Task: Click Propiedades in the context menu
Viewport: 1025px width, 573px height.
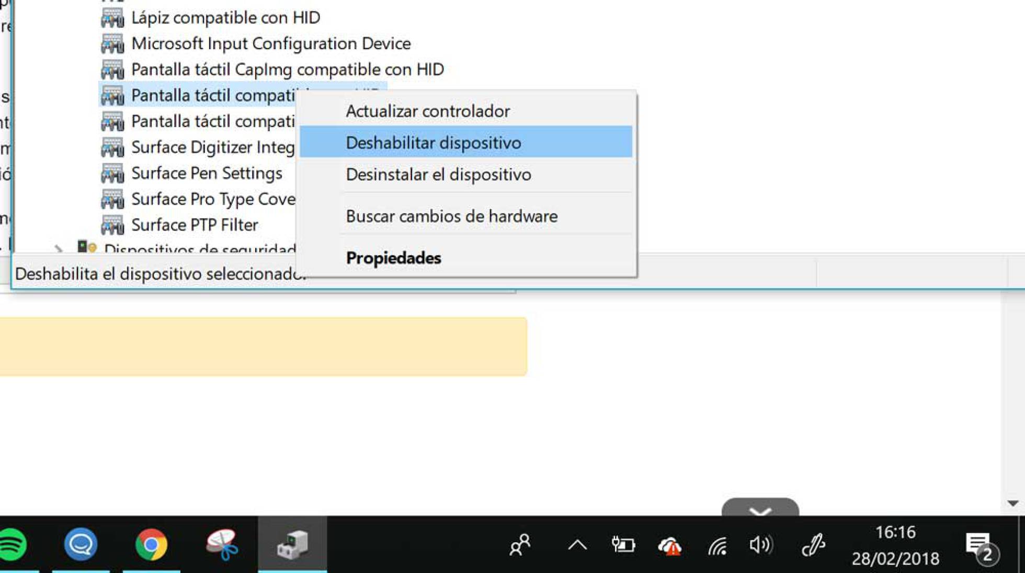Action: [x=393, y=257]
